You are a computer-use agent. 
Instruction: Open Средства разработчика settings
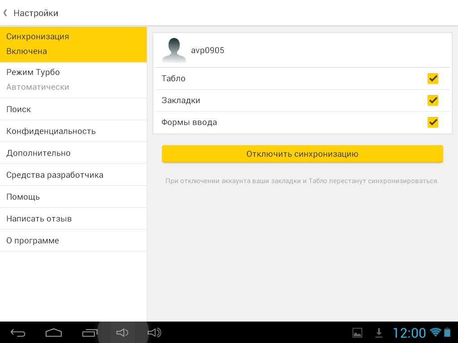[x=73, y=175]
